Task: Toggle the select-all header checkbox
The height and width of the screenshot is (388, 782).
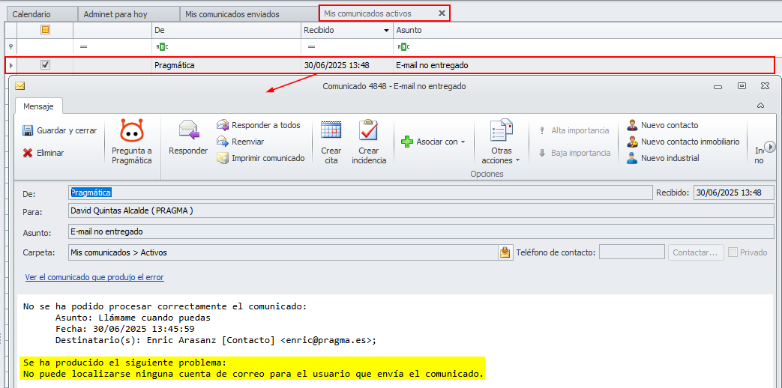Action: (45, 30)
